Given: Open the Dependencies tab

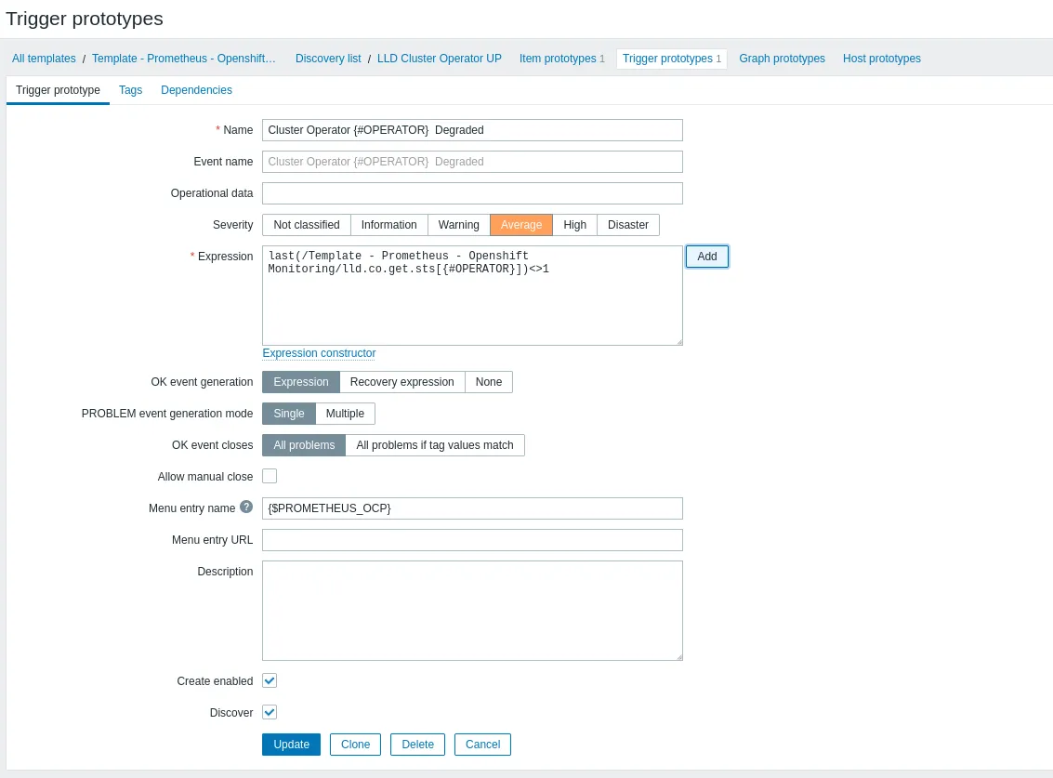Looking at the screenshot, I should [196, 90].
